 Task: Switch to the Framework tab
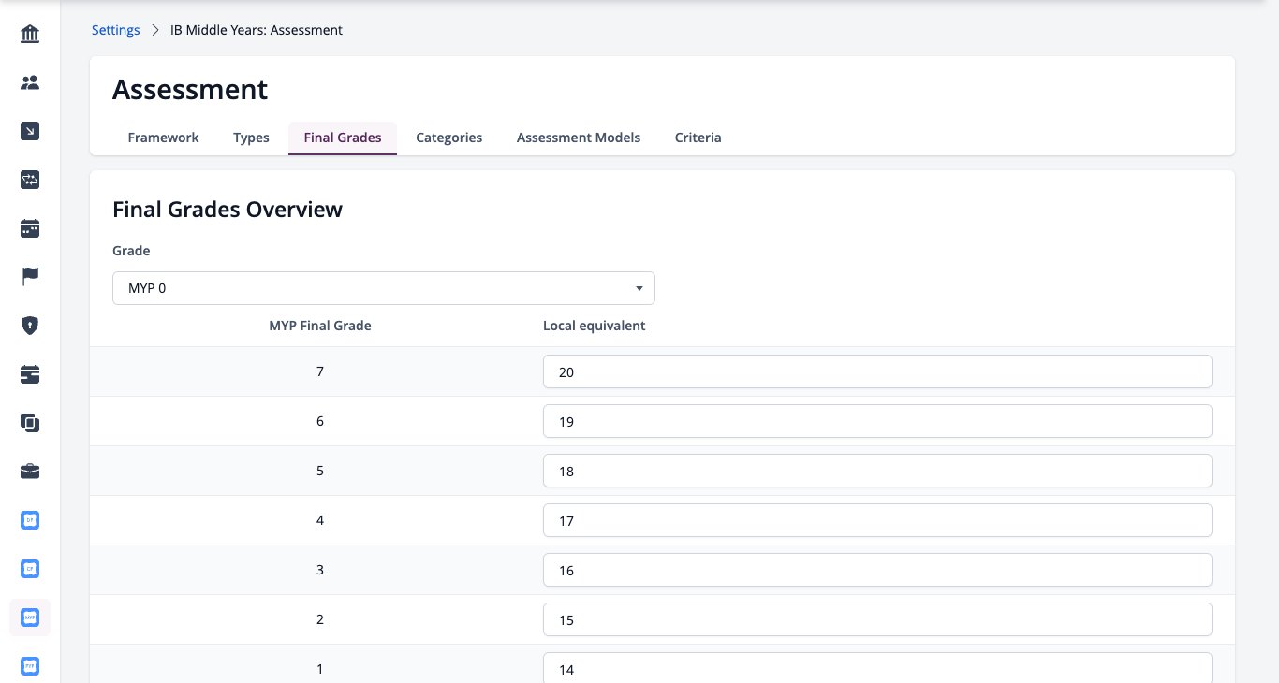163,138
